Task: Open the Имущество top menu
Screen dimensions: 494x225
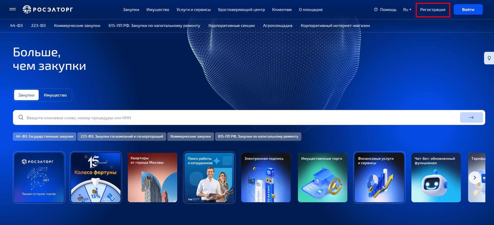Action: coord(158,9)
